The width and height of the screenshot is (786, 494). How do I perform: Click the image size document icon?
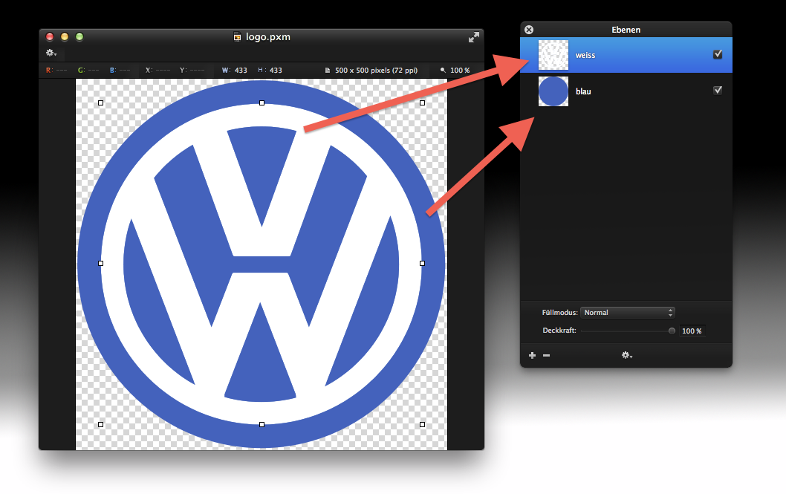328,70
